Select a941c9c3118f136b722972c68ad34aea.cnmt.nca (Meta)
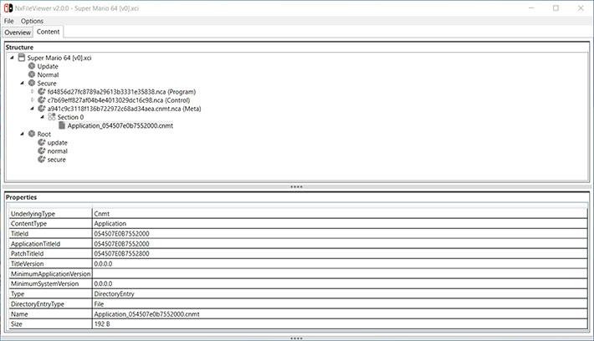This screenshot has width=594, height=341. pos(125,109)
